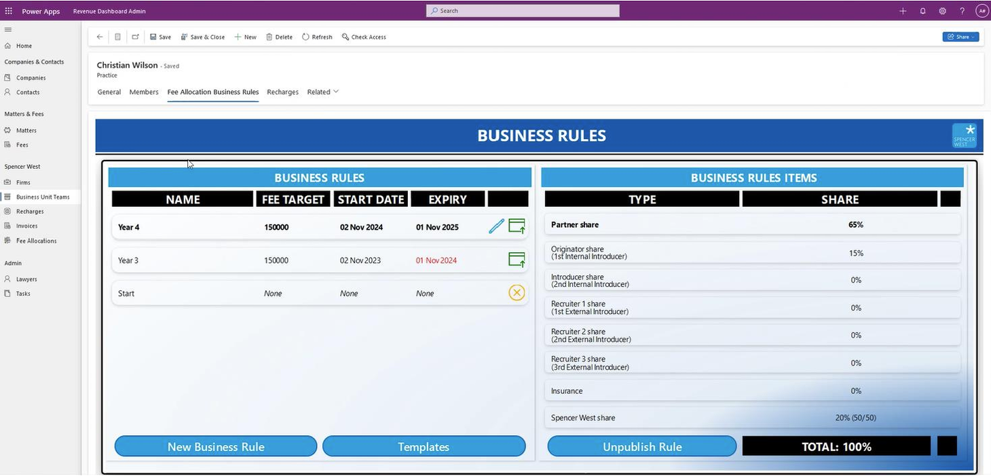This screenshot has width=991, height=476.
Task: Click in the top Search box
Action: pos(523,11)
